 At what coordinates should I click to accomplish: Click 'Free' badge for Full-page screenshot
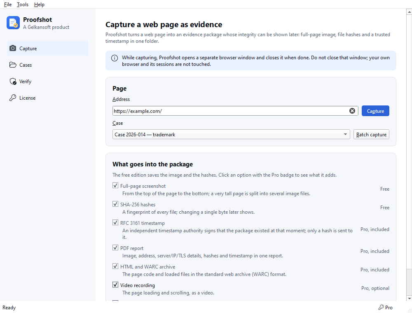(385, 189)
